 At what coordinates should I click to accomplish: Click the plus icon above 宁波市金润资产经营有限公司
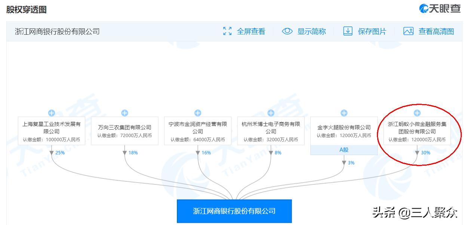198,112
